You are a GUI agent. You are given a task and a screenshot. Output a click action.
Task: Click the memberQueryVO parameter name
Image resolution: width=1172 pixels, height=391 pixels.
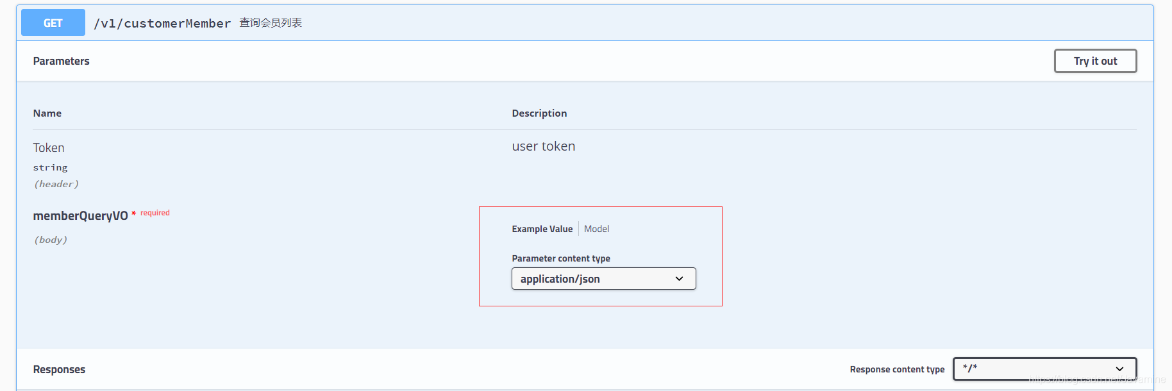coord(80,216)
